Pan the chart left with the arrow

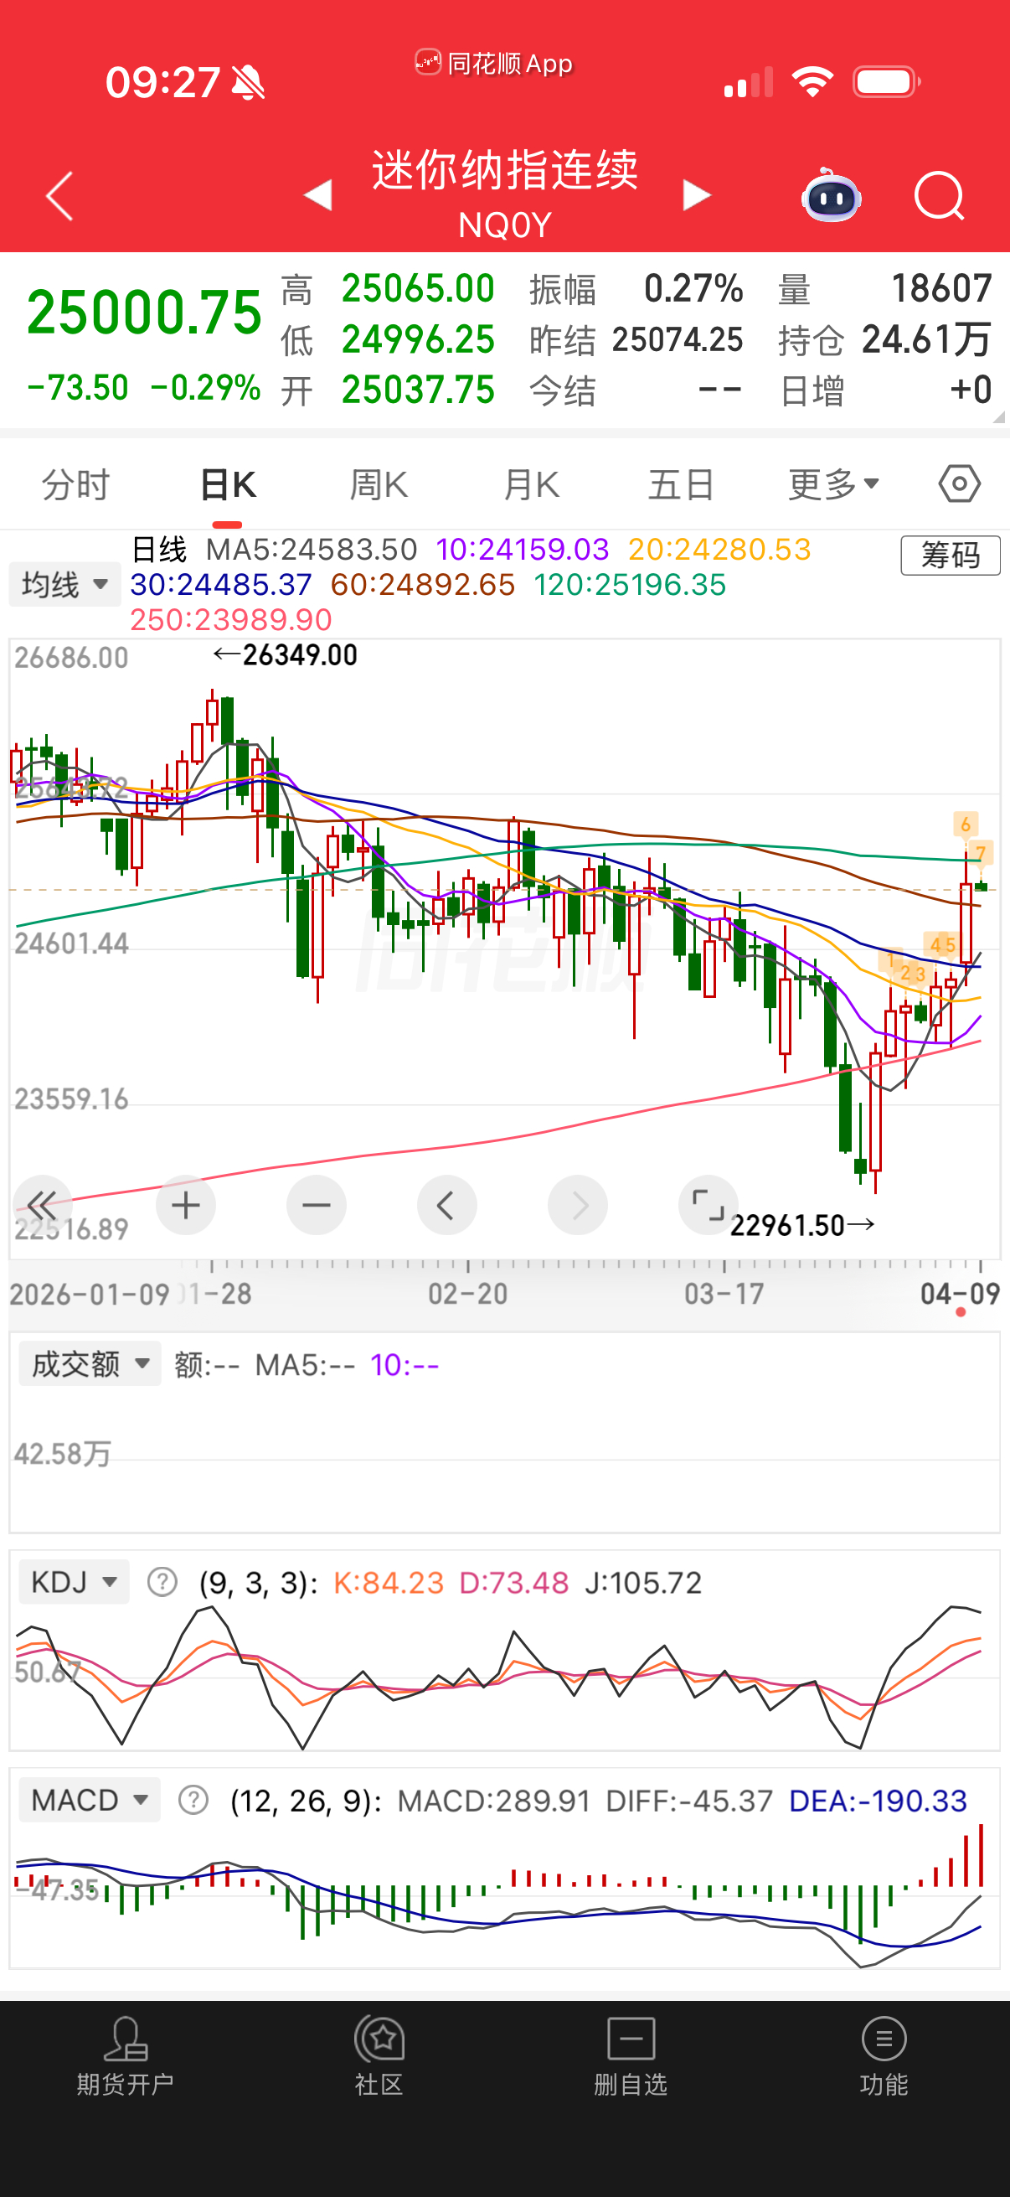[x=446, y=1205]
